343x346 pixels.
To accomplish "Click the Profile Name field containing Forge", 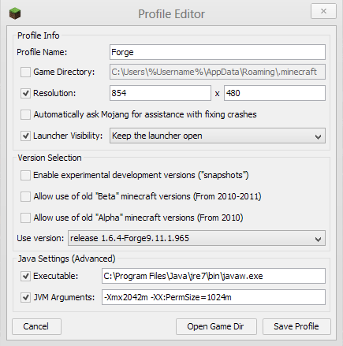I will click(218, 52).
